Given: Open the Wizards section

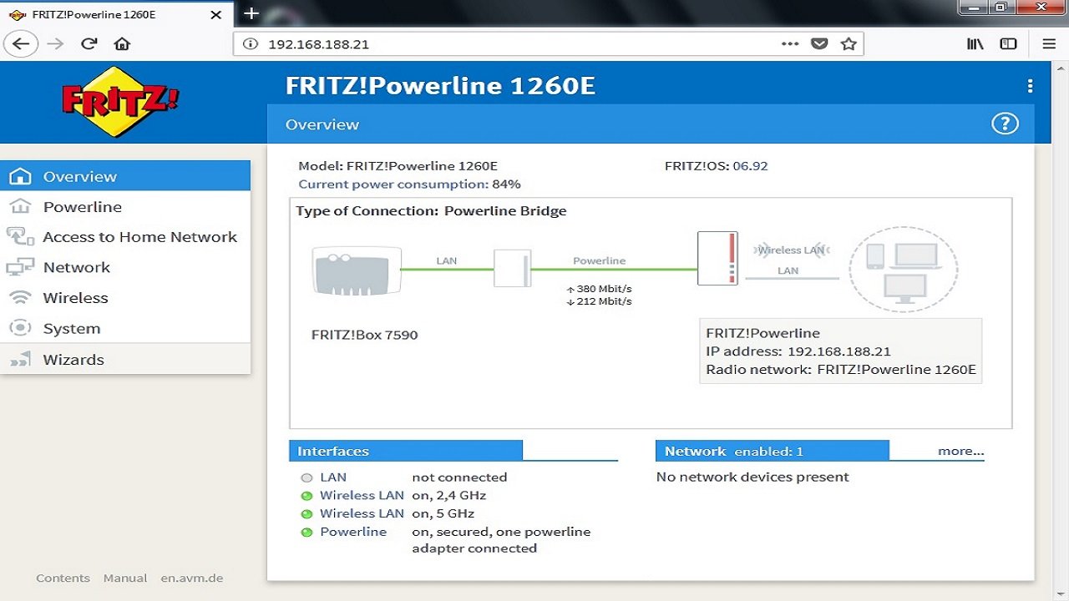Looking at the screenshot, I should [125, 360].
